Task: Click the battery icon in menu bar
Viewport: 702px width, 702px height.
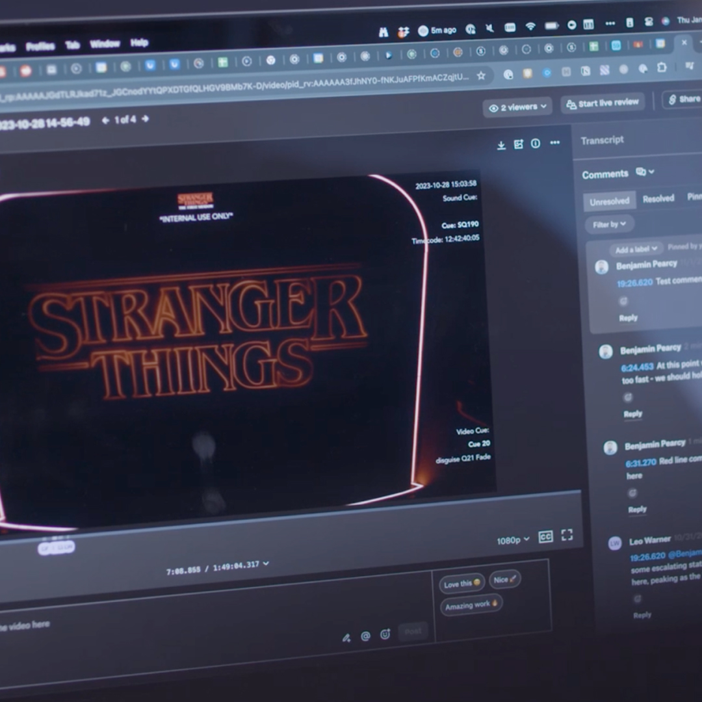Action: click(x=552, y=25)
